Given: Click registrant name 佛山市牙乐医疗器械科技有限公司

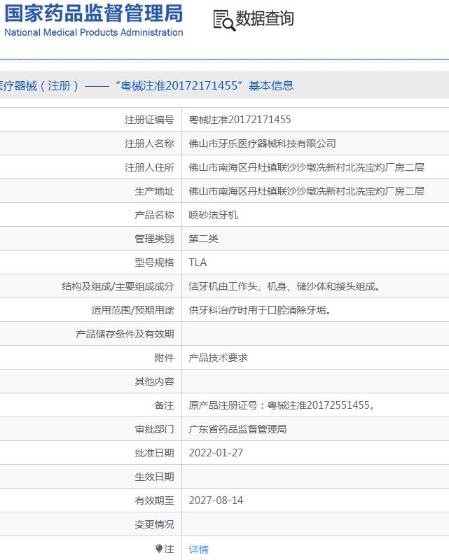Looking at the screenshot, I should pyautogui.click(x=263, y=143).
